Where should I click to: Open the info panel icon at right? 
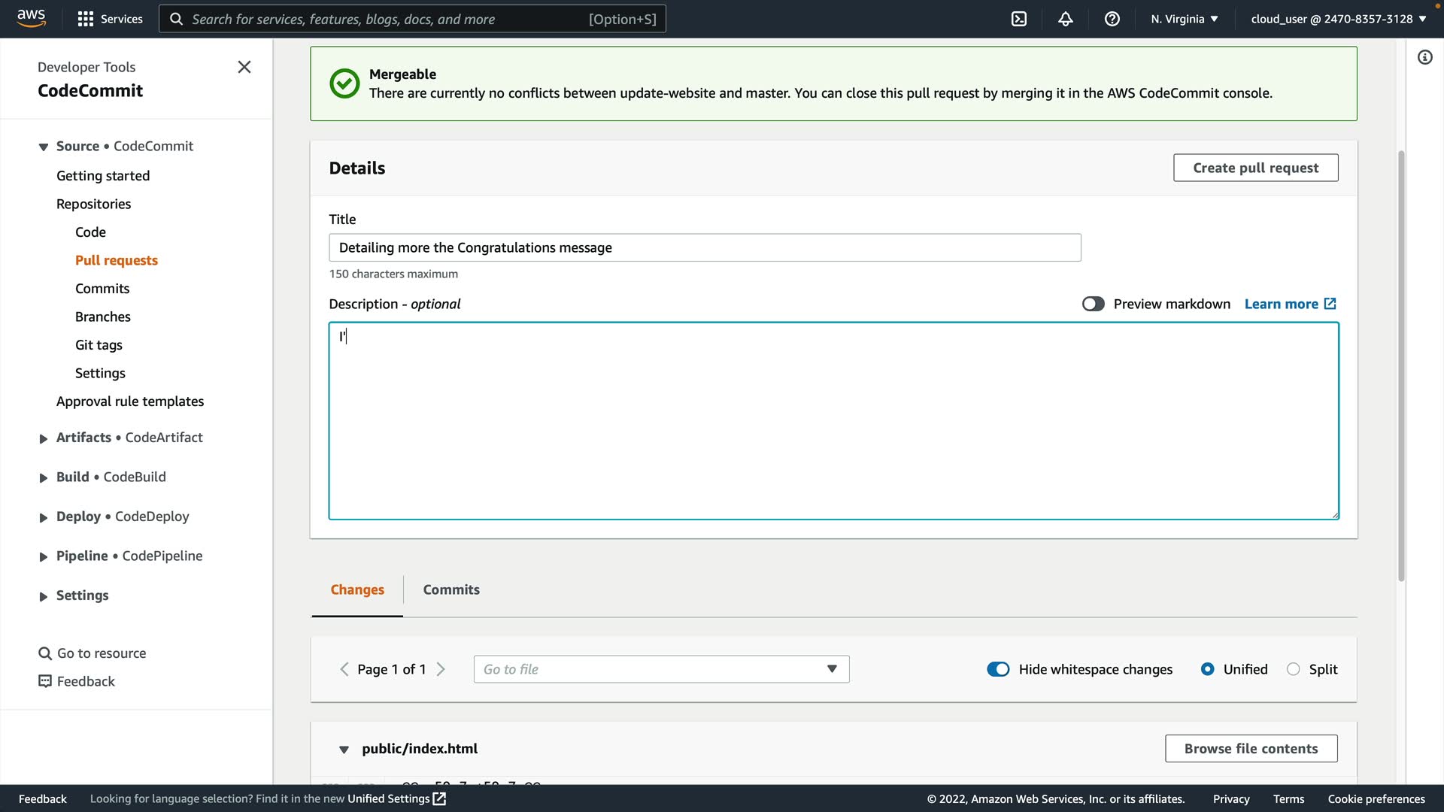click(x=1424, y=57)
